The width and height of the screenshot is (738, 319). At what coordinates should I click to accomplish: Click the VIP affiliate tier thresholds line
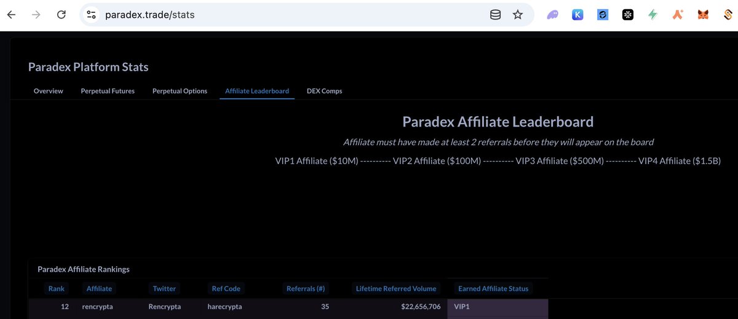[x=498, y=161]
